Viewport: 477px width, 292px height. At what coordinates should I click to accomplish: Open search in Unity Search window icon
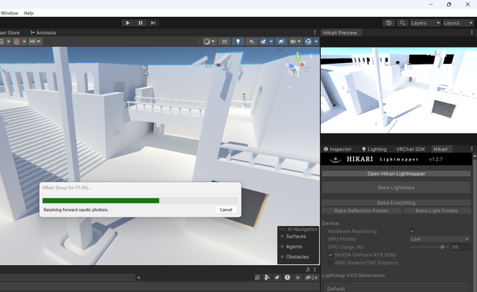258,277
